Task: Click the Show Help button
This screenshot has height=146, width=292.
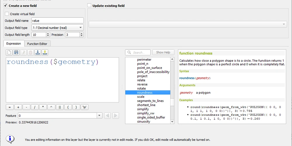Action: (163, 52)
